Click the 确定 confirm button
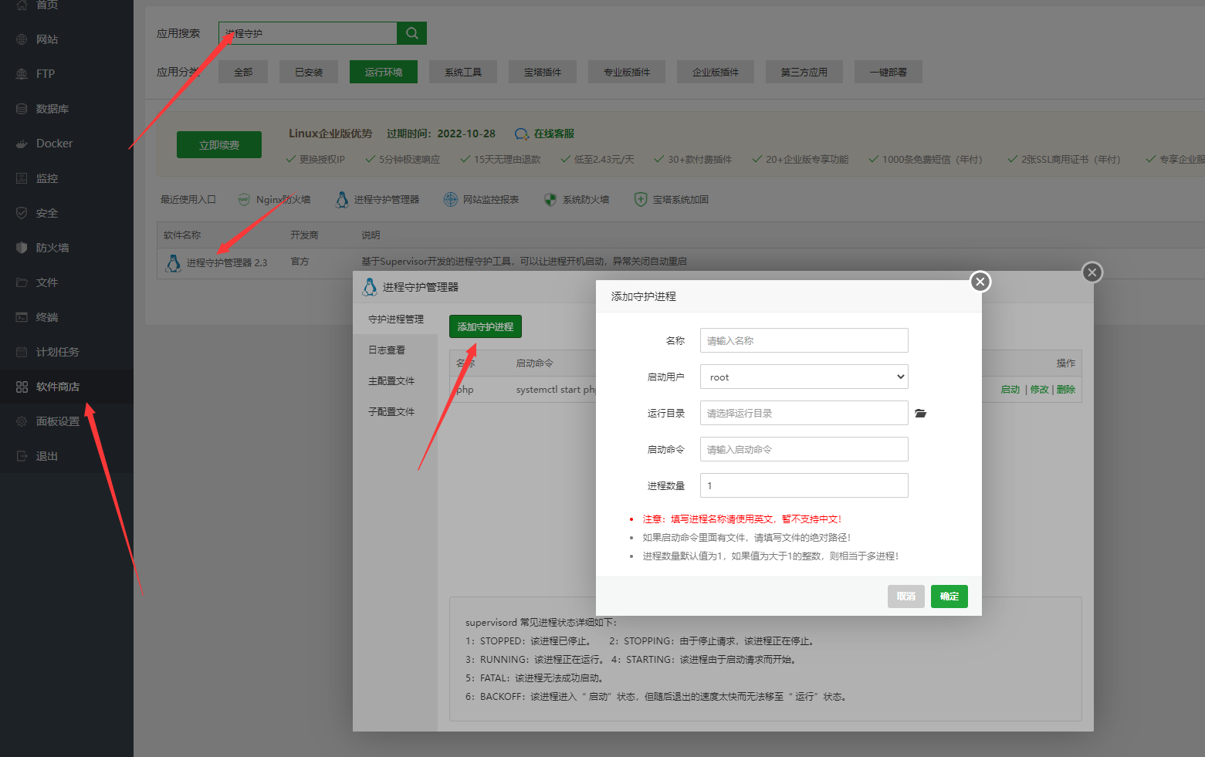Screen dimensions: 1205x757 949,596
